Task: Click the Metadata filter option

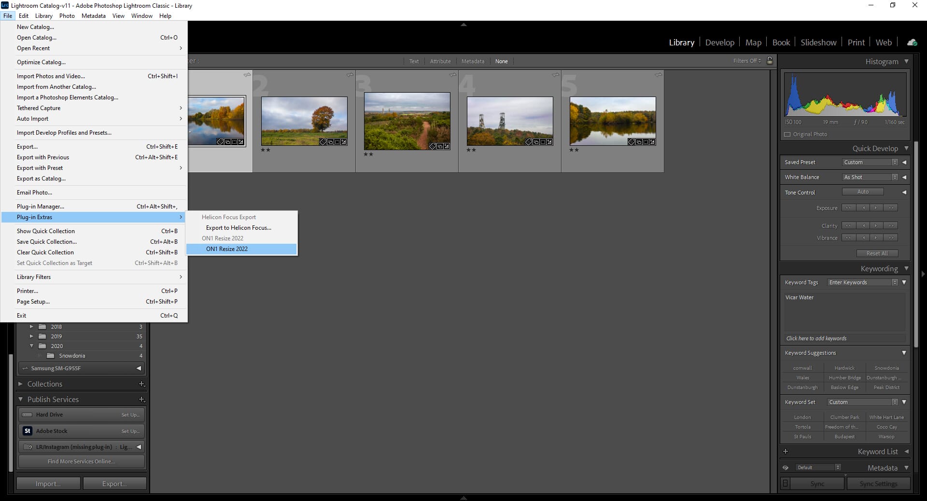Action: pos(473,61)
